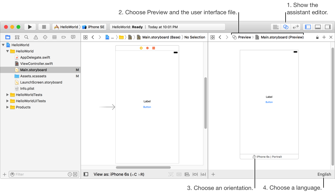This screenshot has width=335, height=193.
Task: Toggle the document outline panel
Action: pyautogui.click(x=86, y=174)
